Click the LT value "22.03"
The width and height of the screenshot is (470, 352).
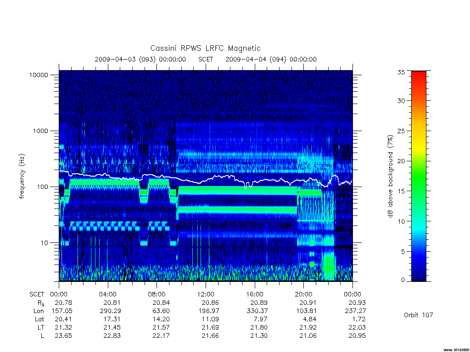[x=357, y=327]
